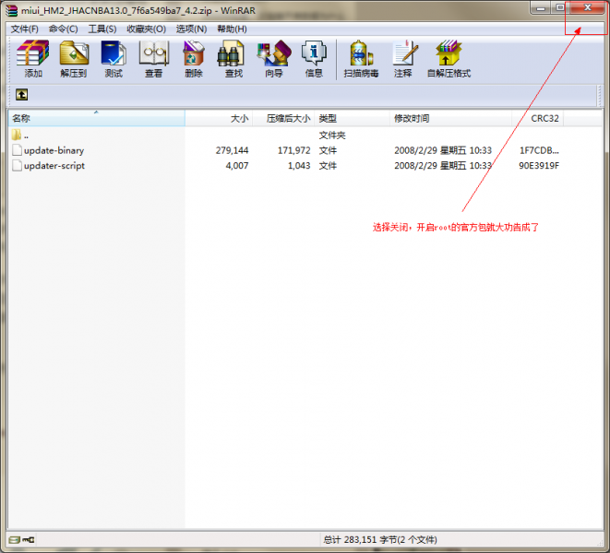610x553 pixels.
Task: Click CRC value 1F7CDB...
Action: (539, 150)
